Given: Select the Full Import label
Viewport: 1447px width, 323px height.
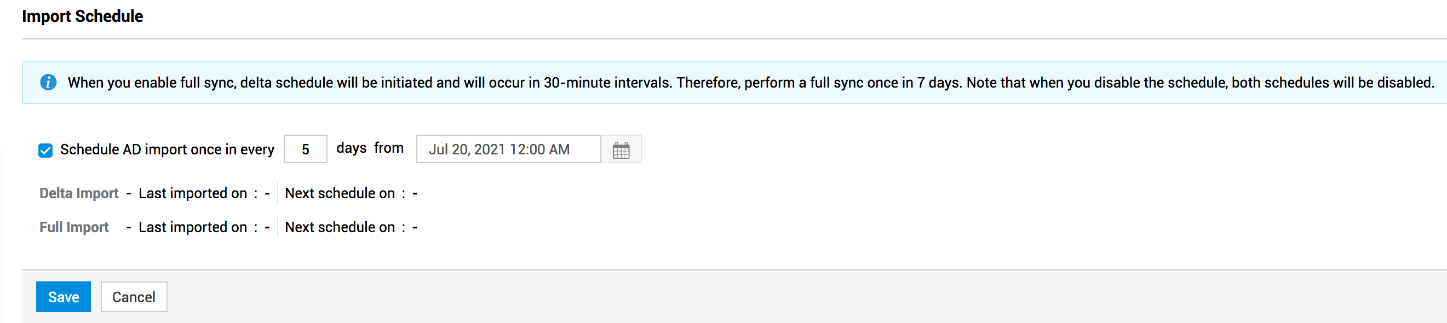Looking at the screenshot, I should click(x=74, y=227).
